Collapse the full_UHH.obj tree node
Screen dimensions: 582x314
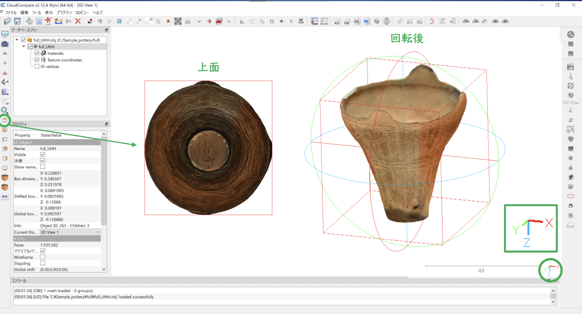pos(17,40)
